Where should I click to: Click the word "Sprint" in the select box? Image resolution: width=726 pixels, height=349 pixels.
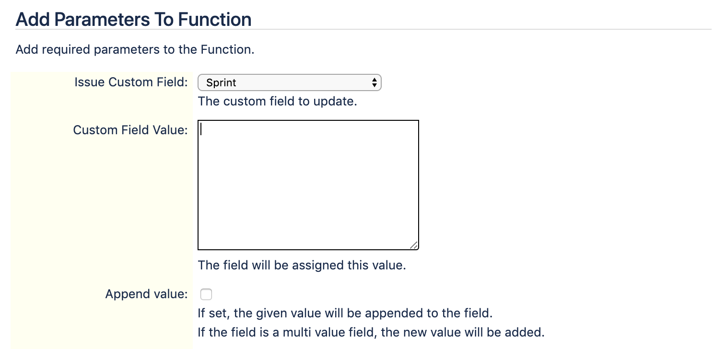[x=221, y=82]
